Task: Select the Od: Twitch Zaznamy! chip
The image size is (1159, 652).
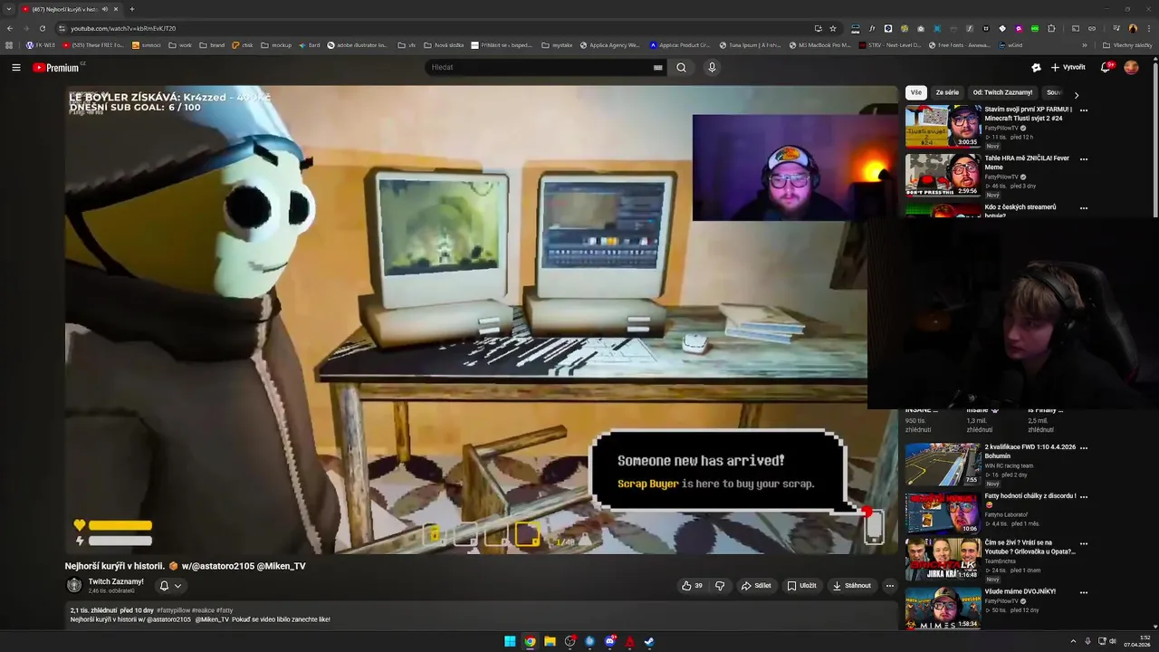Action: pyautogui.click(x=1002, y=92)
